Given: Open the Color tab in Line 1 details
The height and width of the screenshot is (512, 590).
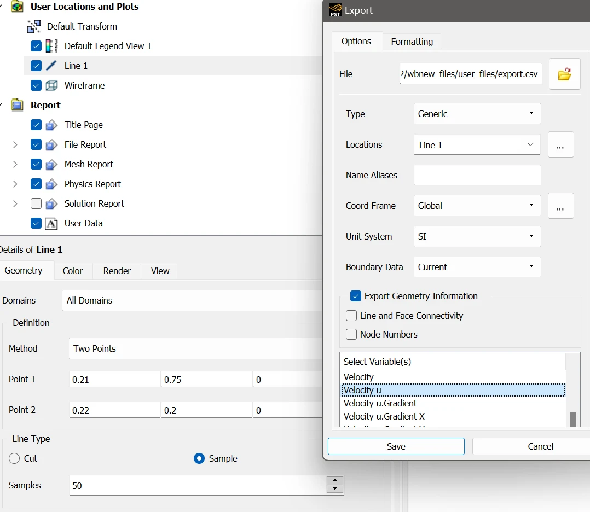Looking at the screenshot, I should click(73, 271).
